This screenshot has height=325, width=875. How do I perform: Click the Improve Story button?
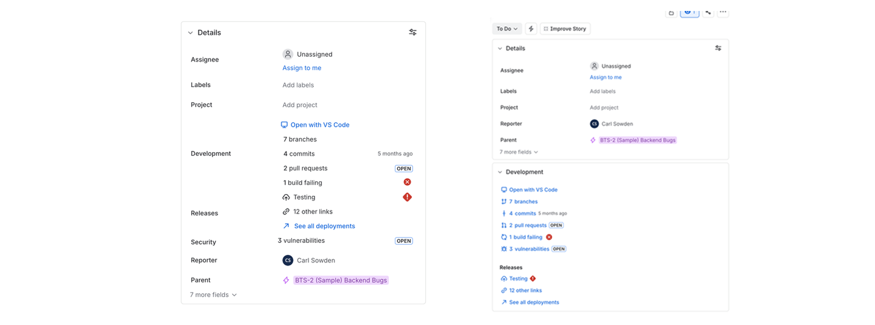coord(565,29)
